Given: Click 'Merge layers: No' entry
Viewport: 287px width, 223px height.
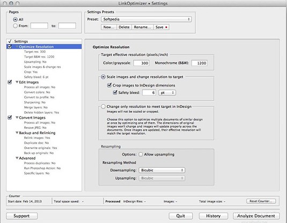Looking at the screenshot, I should tap(36, 107).
